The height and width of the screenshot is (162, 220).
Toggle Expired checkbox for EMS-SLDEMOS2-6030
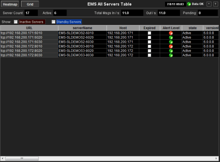pyautogui.click(x=149, y=42)
